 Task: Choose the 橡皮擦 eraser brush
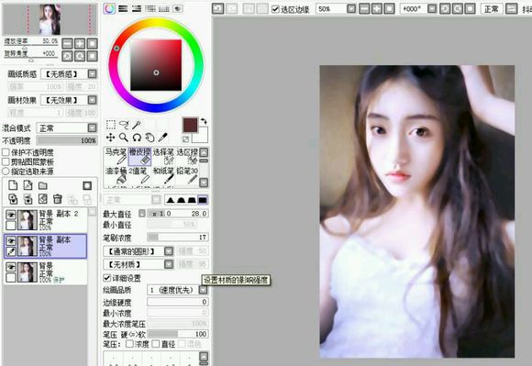pyautogui.click(x=139, y=156)
